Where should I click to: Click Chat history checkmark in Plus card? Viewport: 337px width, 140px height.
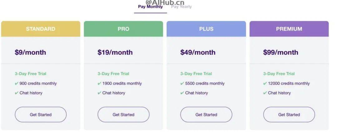(x=182, y=93)
